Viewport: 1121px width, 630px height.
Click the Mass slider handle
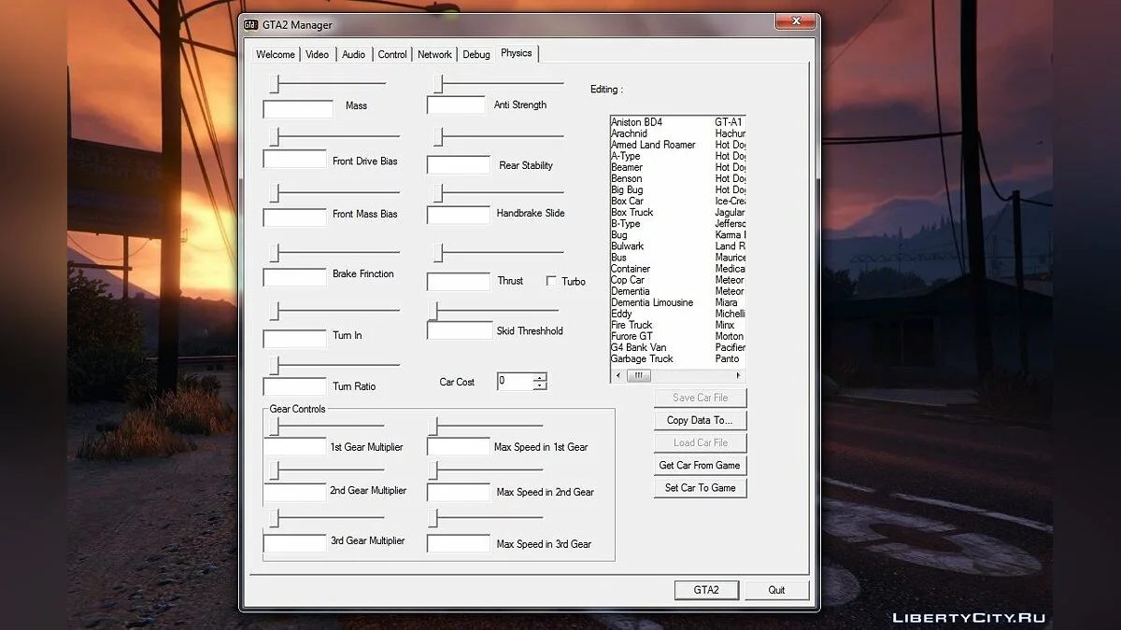click(275, 84)
